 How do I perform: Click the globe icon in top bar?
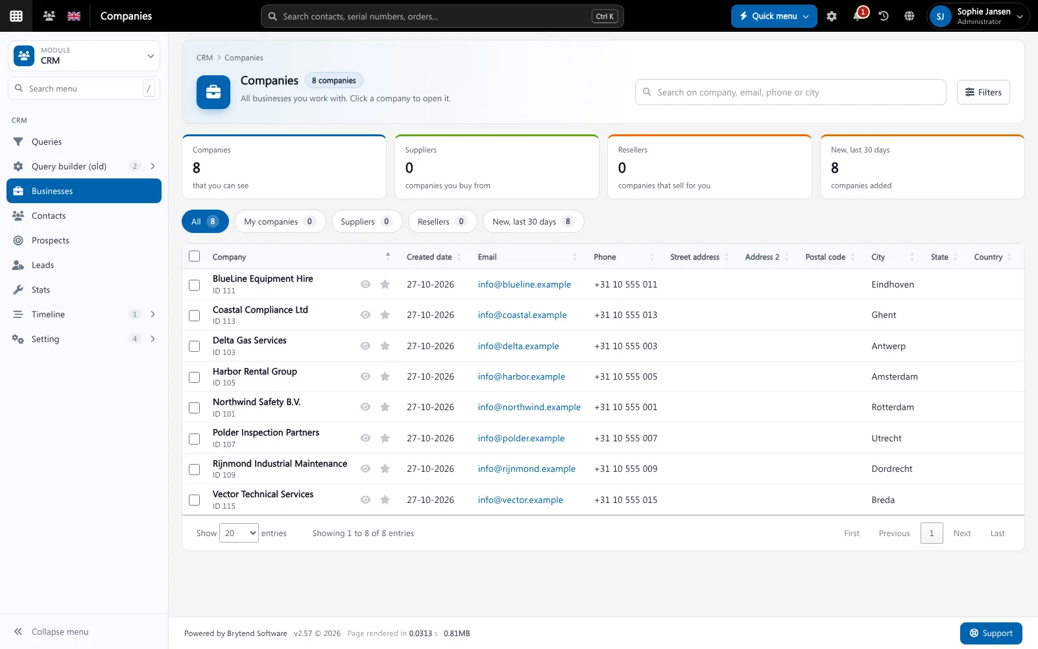tap(910, 16)
